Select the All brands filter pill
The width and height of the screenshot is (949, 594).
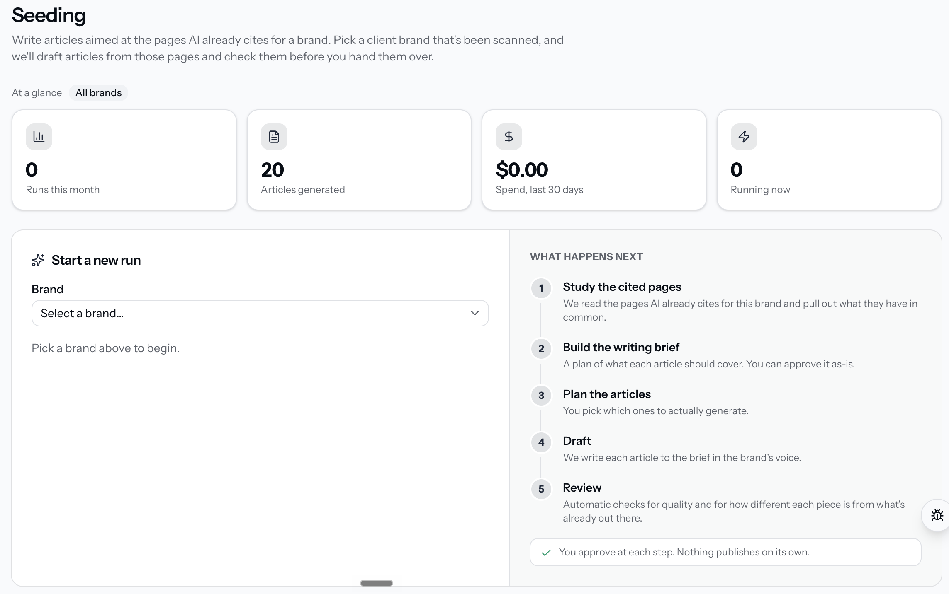pyautogui.click(x=99, y=93)
